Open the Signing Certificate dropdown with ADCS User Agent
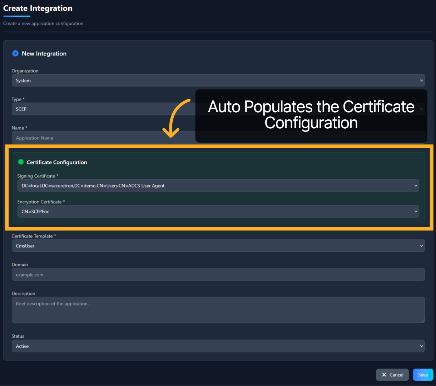Screen dimensions: 436x386 (x=218, y=185)
